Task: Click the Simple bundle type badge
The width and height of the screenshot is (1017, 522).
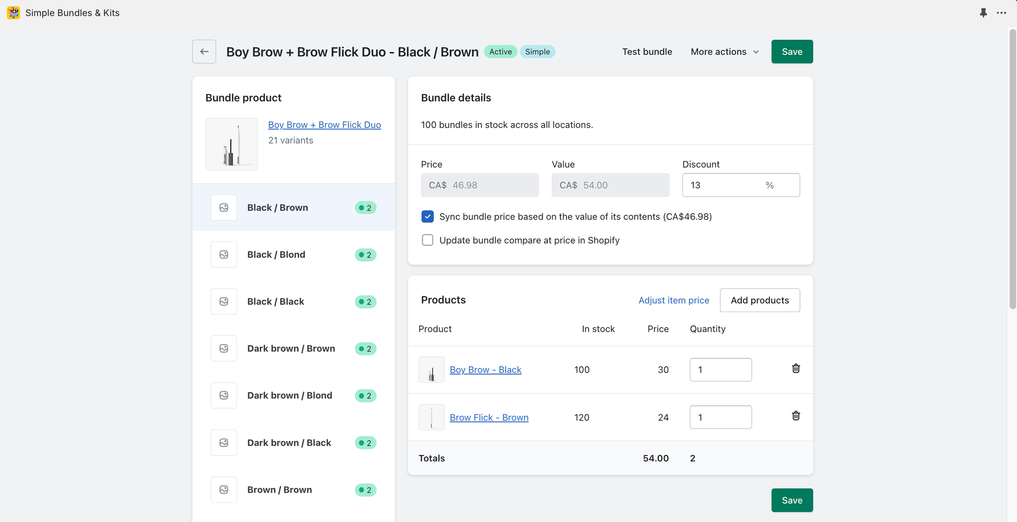Action: 537,52
